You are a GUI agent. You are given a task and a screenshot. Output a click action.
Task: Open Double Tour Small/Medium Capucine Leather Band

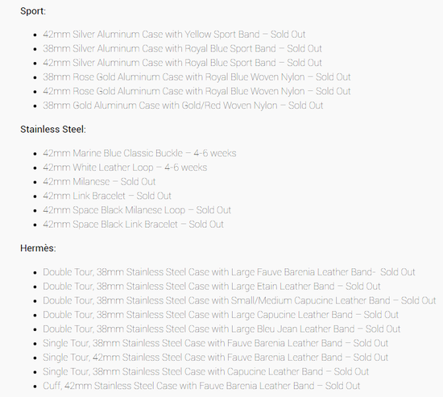coord(239,300)
